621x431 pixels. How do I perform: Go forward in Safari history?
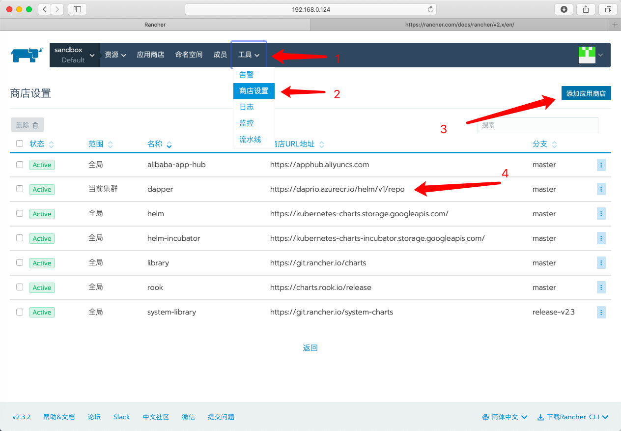57,9
